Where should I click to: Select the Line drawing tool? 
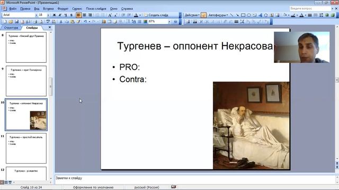231,15
